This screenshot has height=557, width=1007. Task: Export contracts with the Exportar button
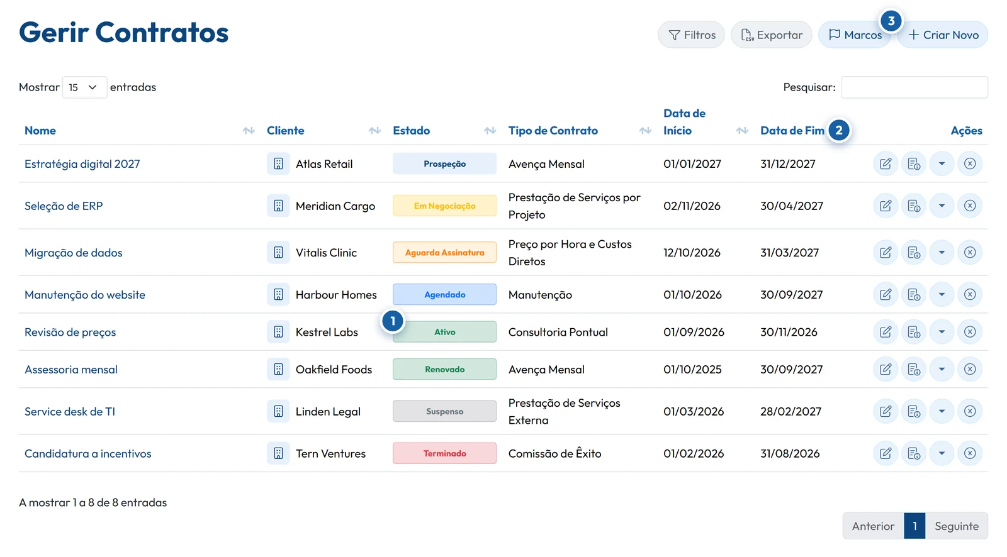coord(772,35)
